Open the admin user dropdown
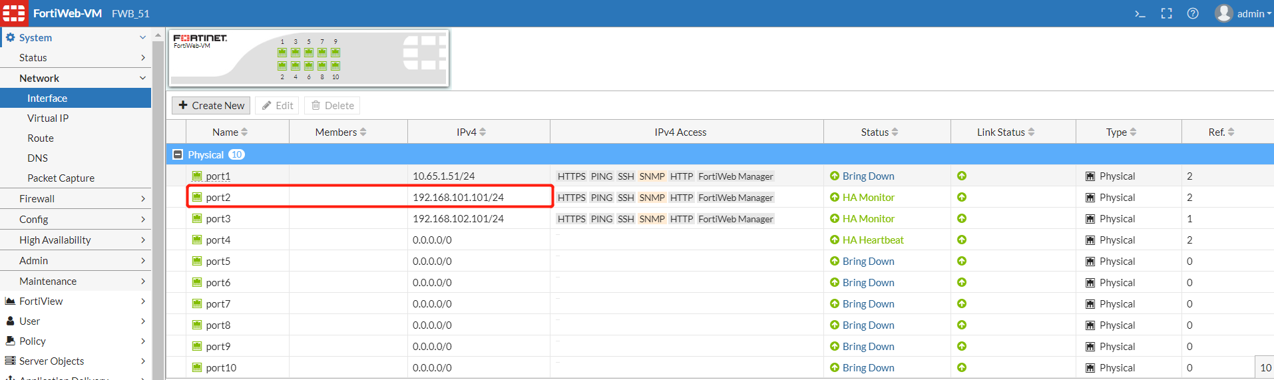 [1243, 13]
